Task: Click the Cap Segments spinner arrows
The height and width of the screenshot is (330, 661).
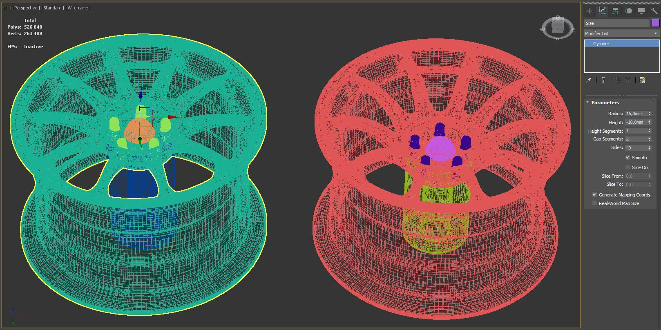Action: [x=649, y=139]
